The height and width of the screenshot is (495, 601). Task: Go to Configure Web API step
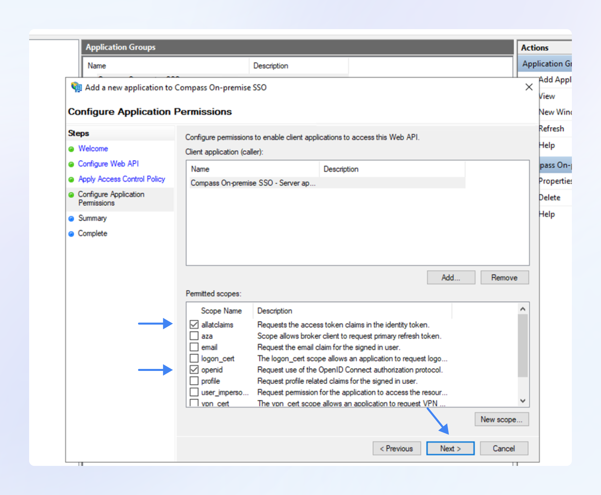pyautogui.click(x=108, y=164)
